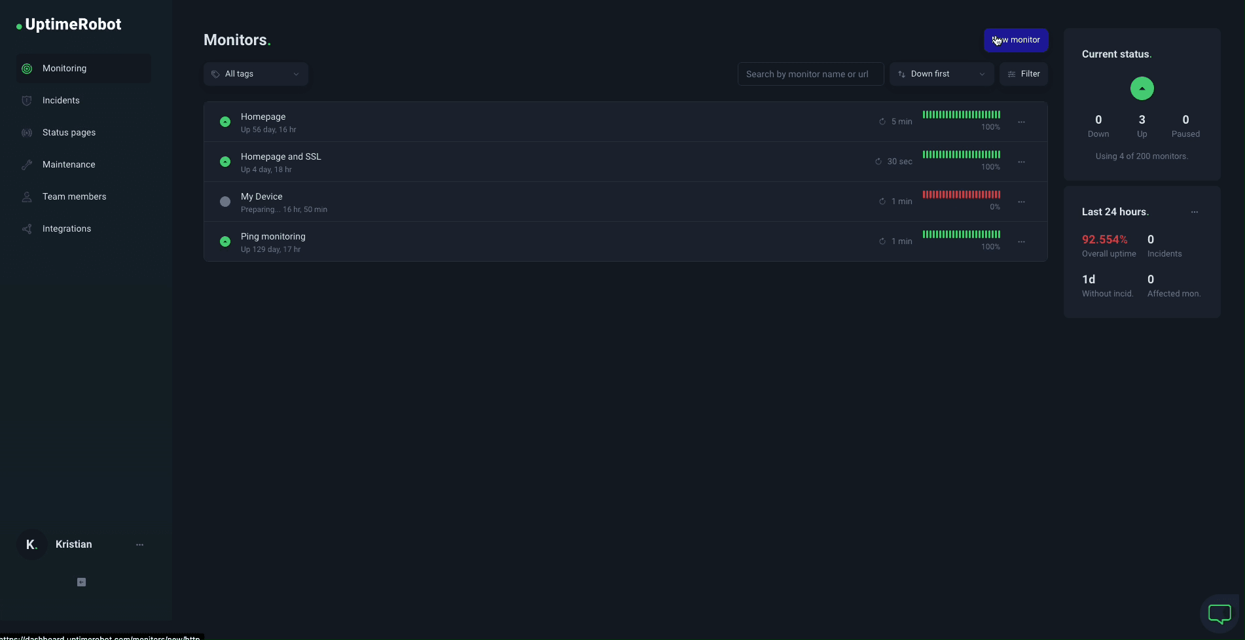Click the Homepage green status icon

point(225,122)
